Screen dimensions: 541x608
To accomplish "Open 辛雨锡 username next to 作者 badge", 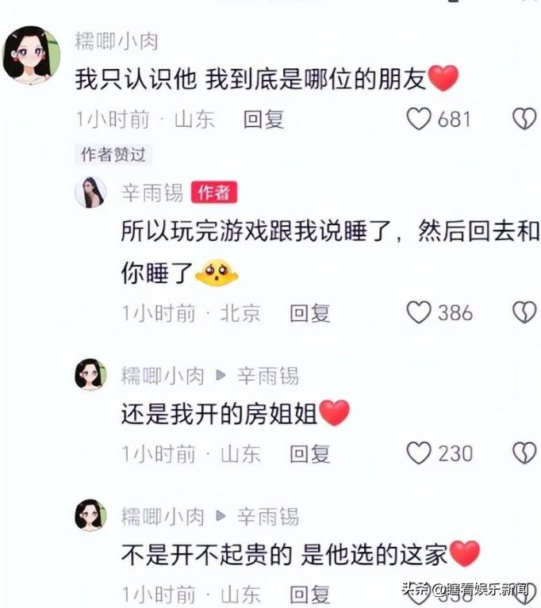I will (152, 193).
